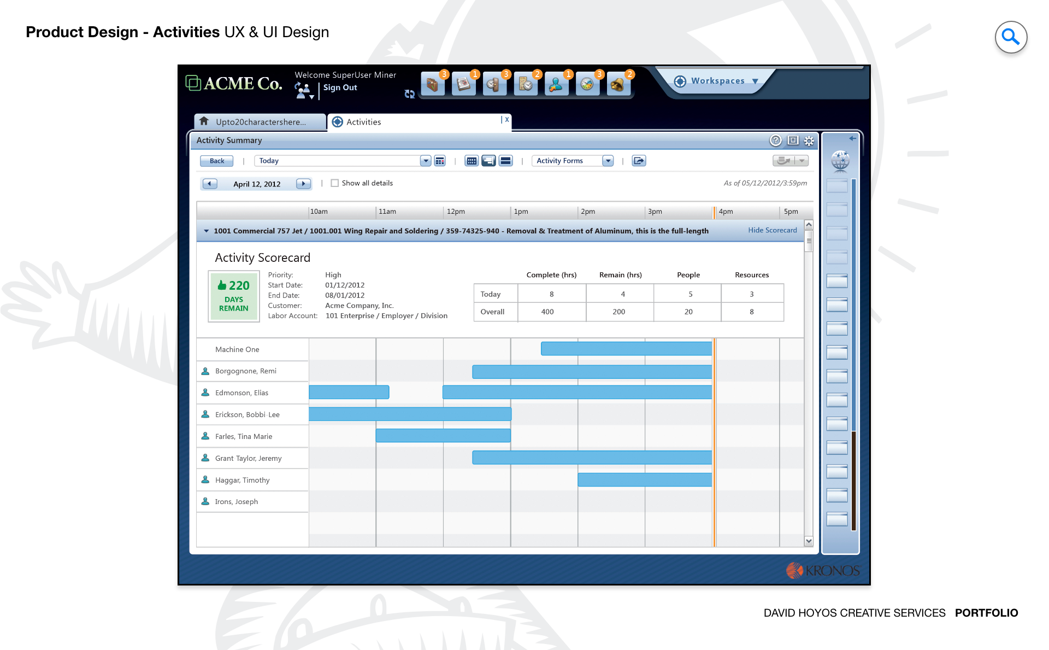
Task: Click Edmonson, Elias's 10am schedule bar
Action: coord(349,392)
